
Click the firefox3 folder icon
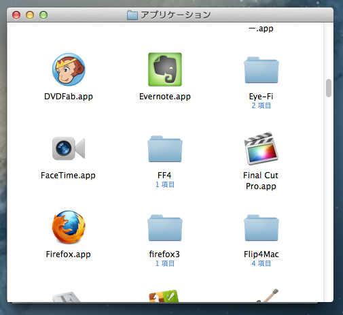(165, 228)
